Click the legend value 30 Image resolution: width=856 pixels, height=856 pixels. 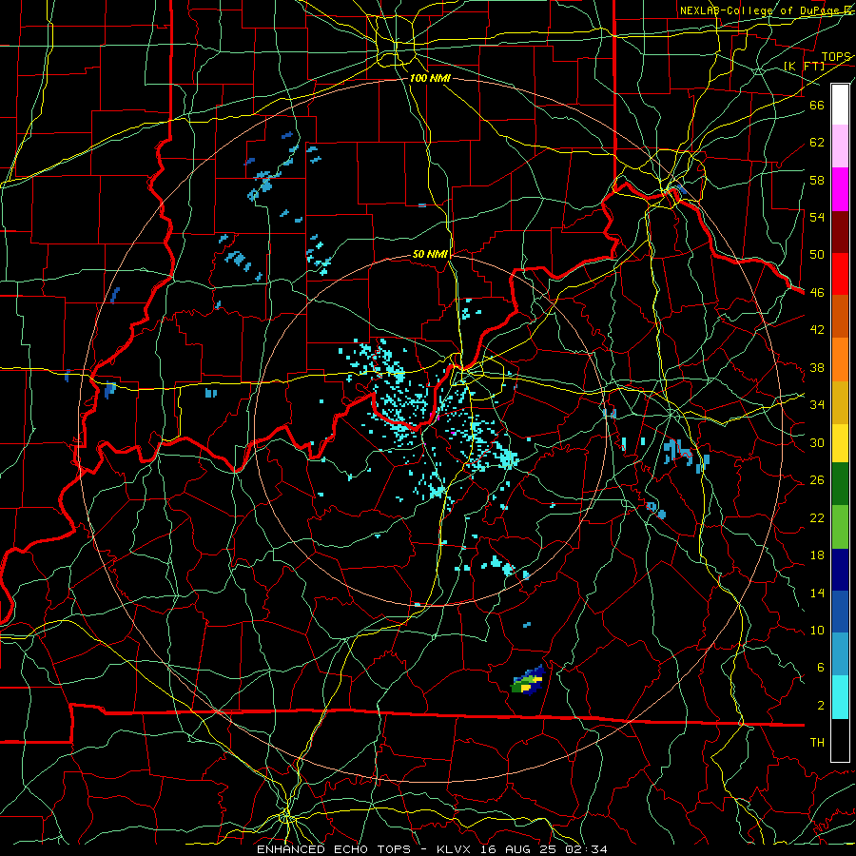817,442
